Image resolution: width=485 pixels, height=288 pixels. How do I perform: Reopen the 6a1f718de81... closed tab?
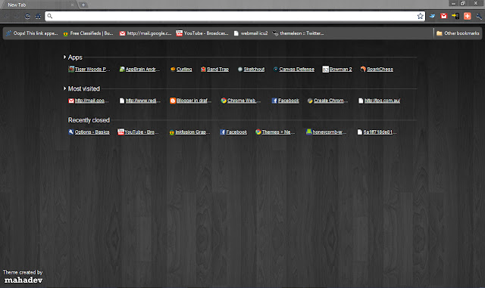[377, 132]
